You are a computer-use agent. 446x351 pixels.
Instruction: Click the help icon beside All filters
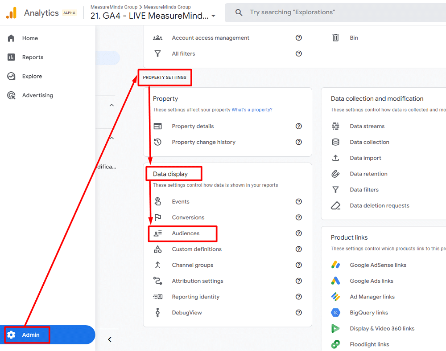(299, 53)
